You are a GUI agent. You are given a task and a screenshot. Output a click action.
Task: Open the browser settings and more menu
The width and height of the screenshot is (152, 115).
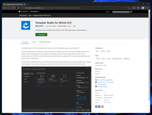click(x=147, y=8)
